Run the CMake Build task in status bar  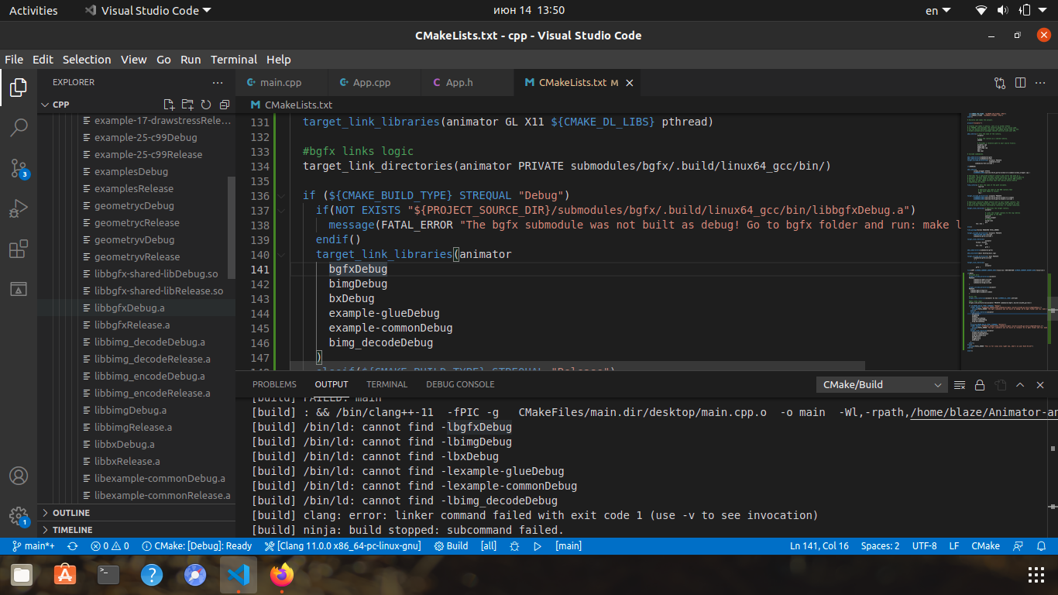tap(451, 546)
